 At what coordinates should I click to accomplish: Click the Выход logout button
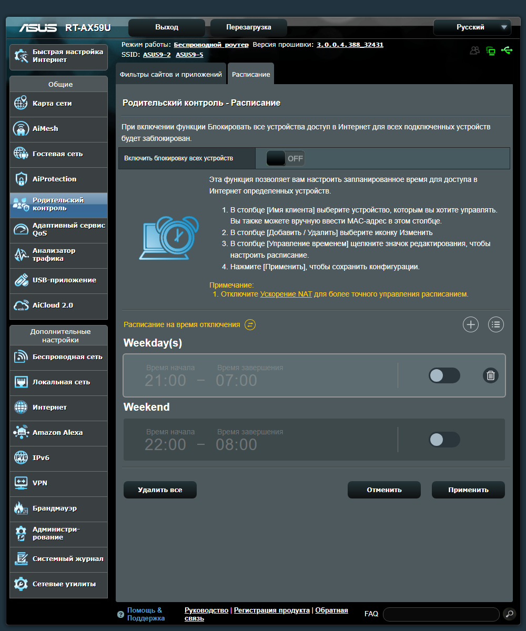(167, 27)
